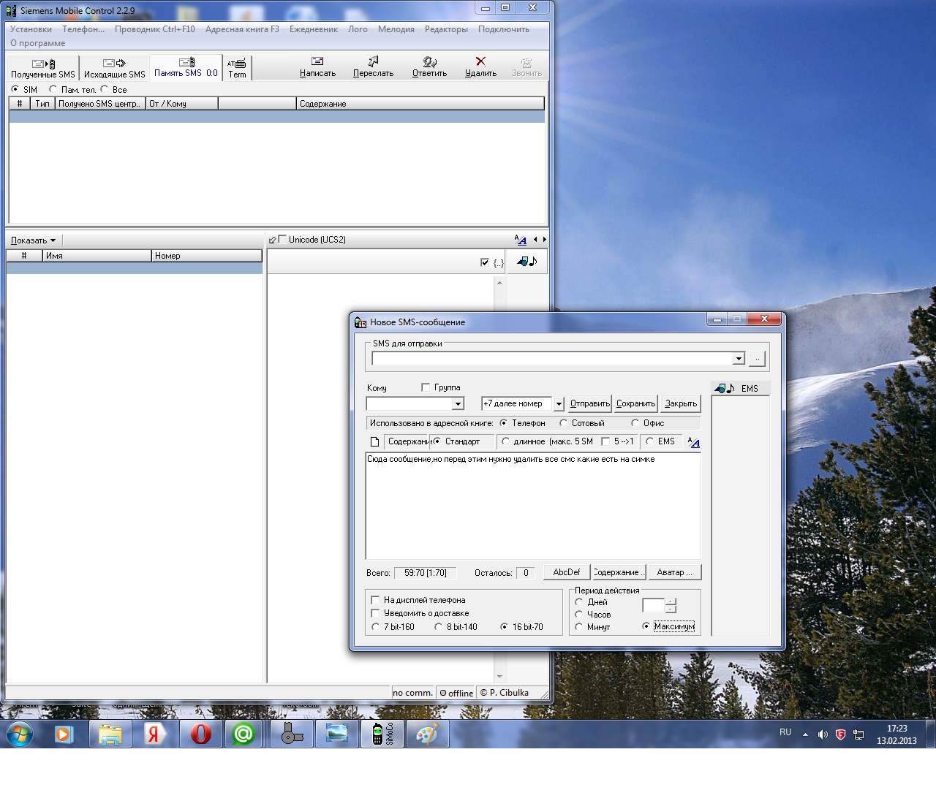Click the Содержание column header
Viewport: 936px width, 809px height.
pyautogui.click(x=420, y=104)
